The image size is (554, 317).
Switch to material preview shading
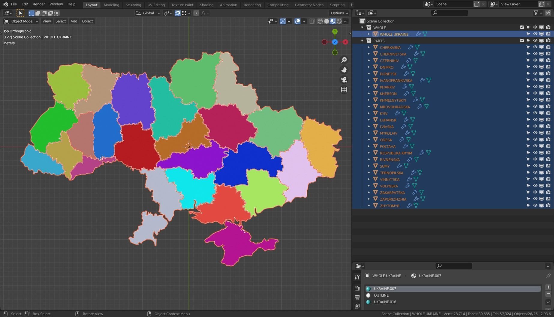click(333, 21)
